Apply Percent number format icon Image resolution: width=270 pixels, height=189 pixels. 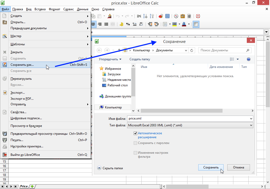click(128, 24)
